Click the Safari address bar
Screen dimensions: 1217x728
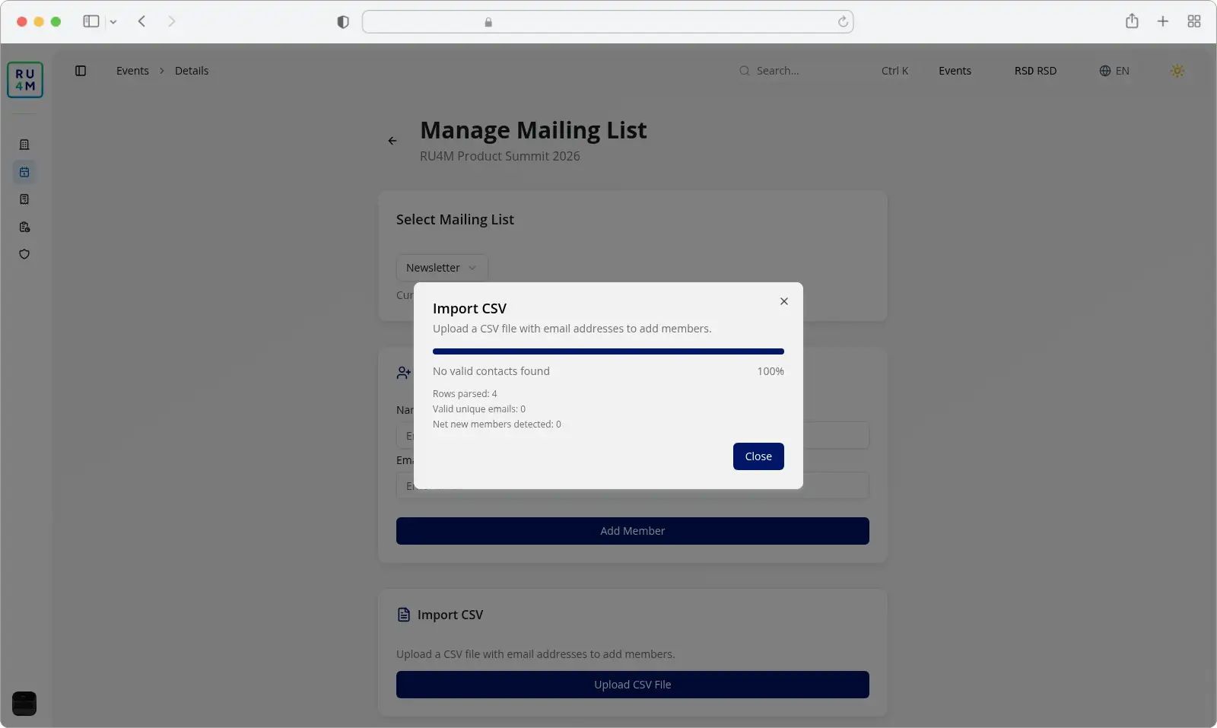pos(608,22)
